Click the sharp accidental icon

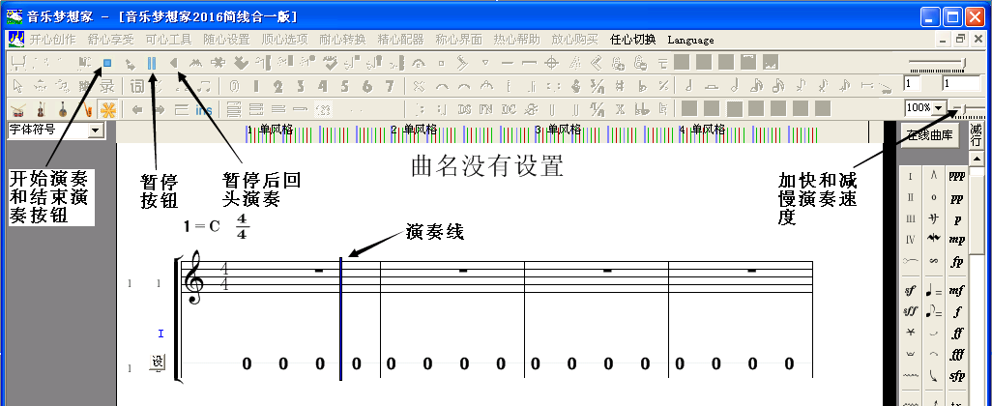pyautogui.click(x=620, y=85)
